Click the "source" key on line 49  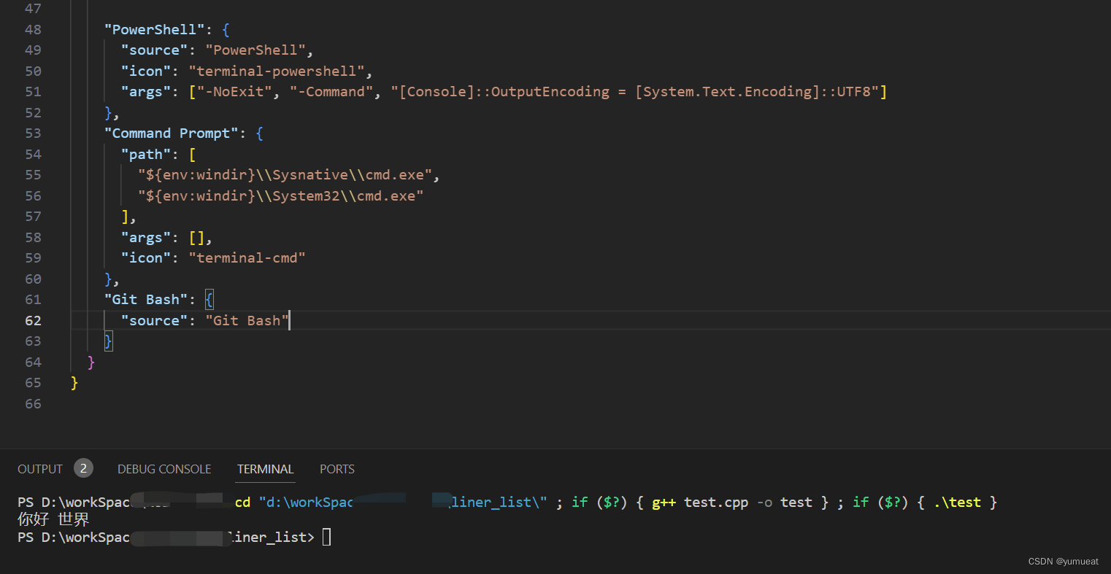coord(155,50)
